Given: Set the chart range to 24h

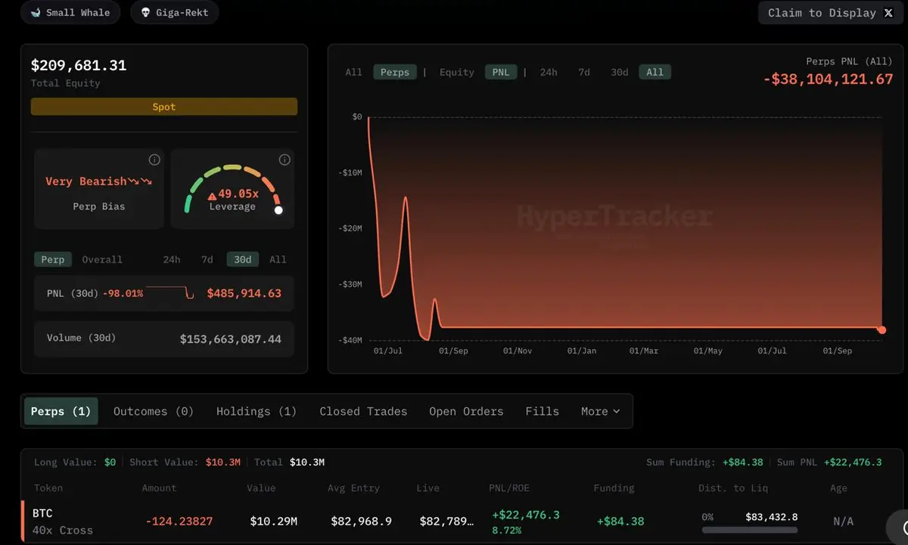Looking at the screenshot, I should (549, 73).
